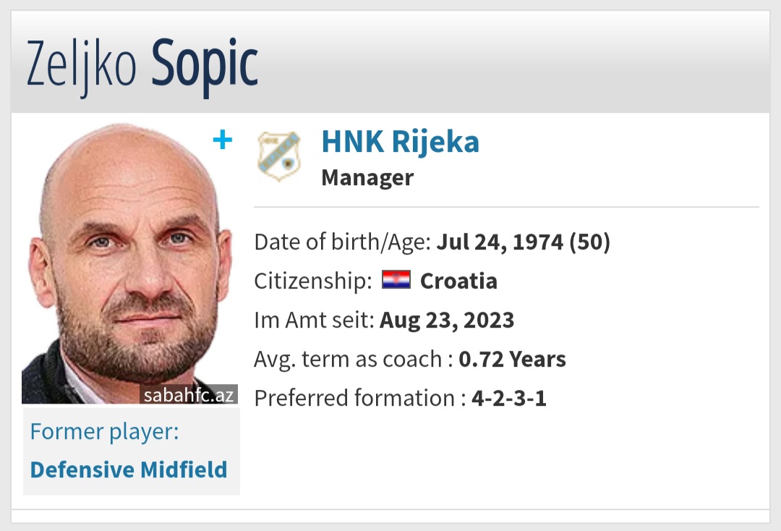The image size is (781, 531).
Task: Click the Former player label
Action: tap(104, 431)
